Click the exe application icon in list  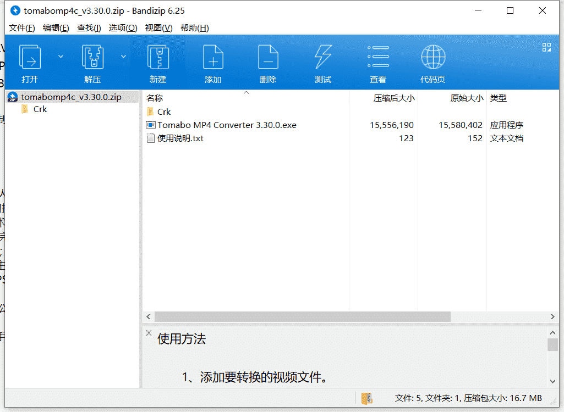(x=151, y=125)
